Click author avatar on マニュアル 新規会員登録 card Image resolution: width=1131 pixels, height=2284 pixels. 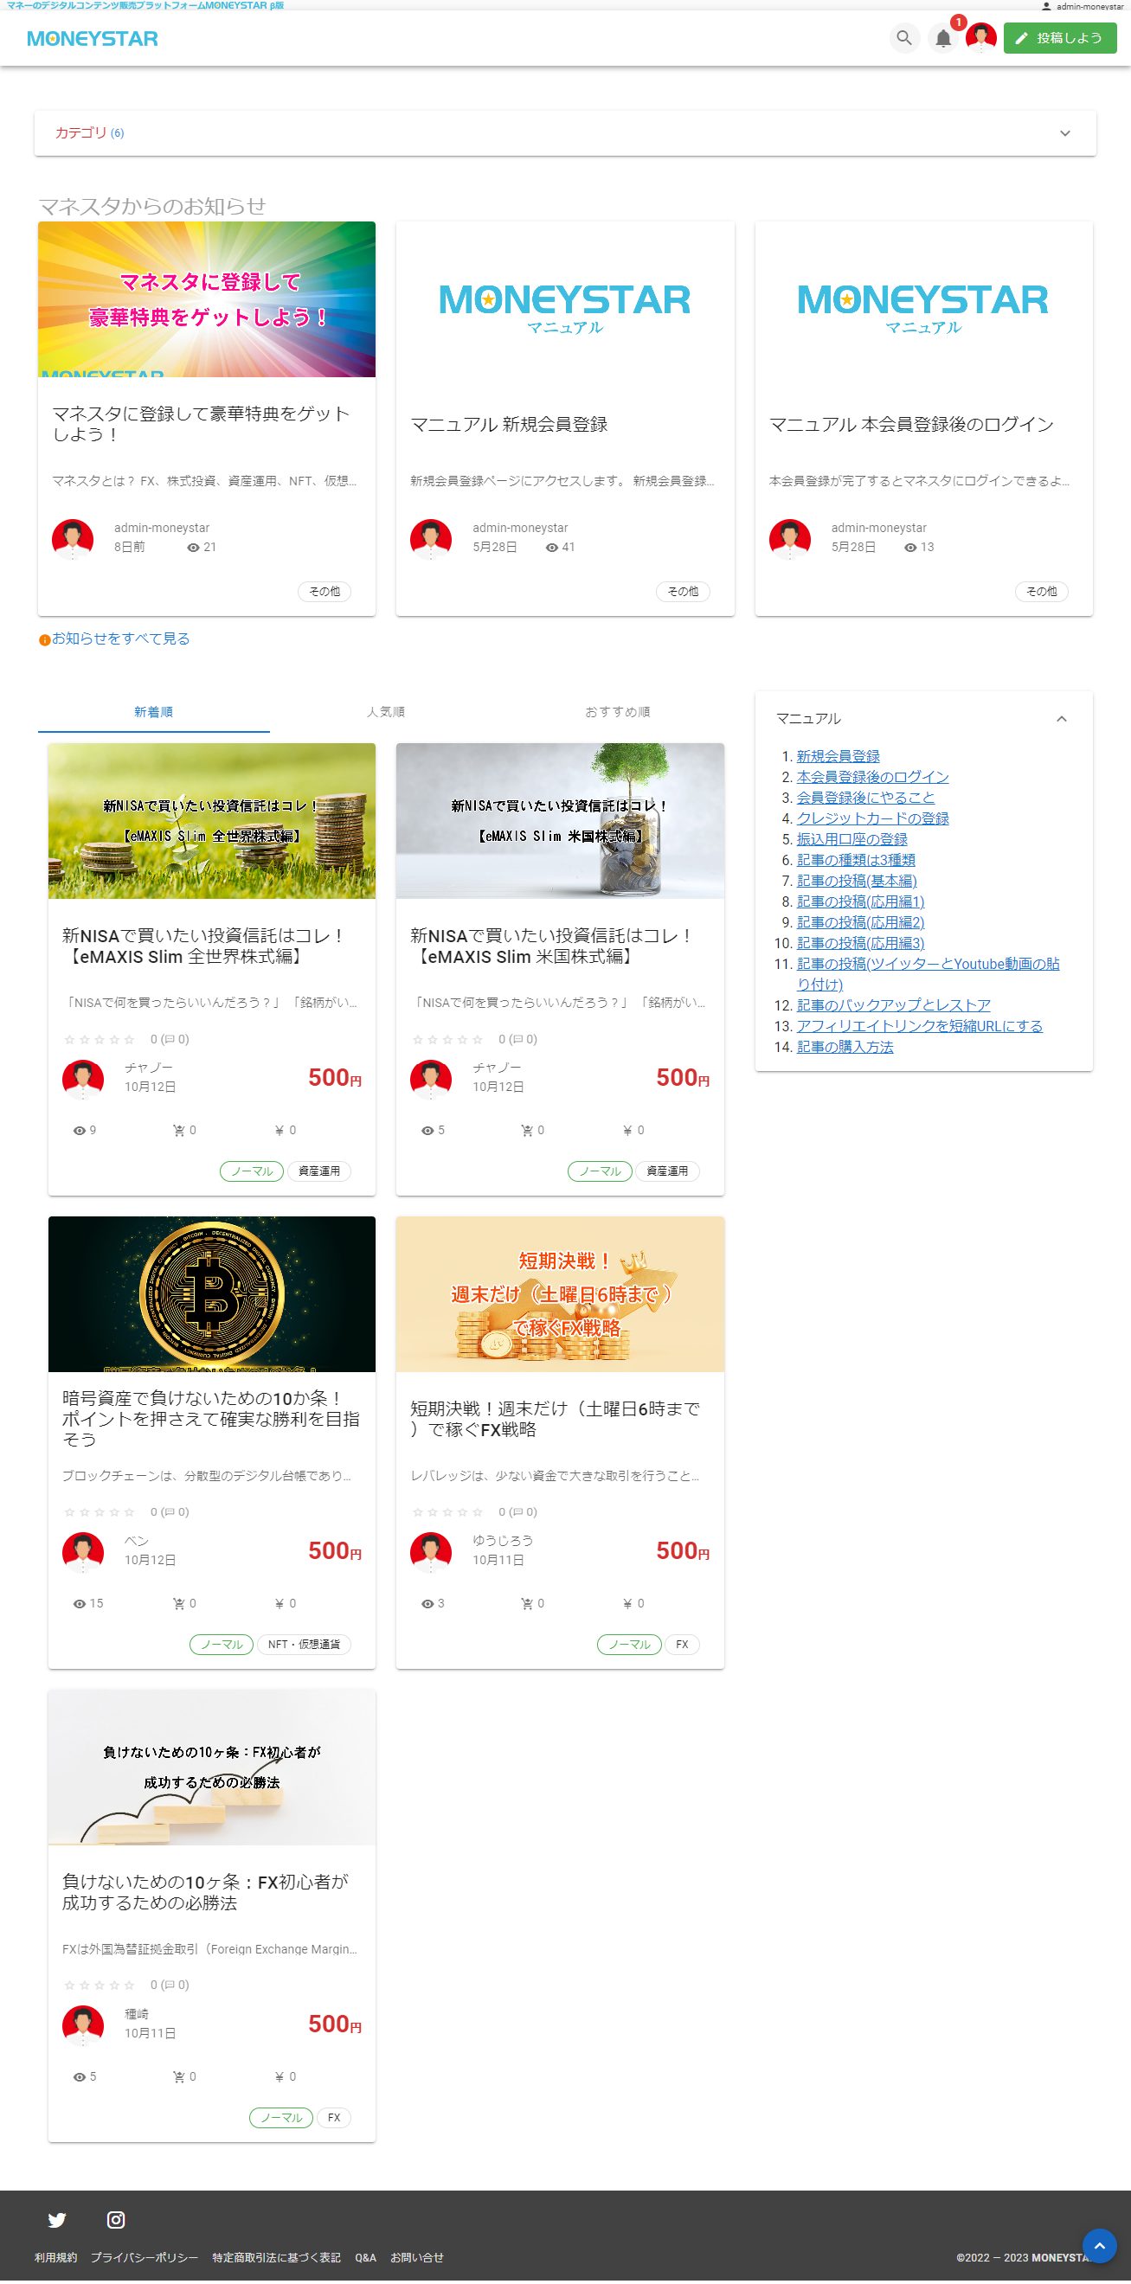(431, 538)
